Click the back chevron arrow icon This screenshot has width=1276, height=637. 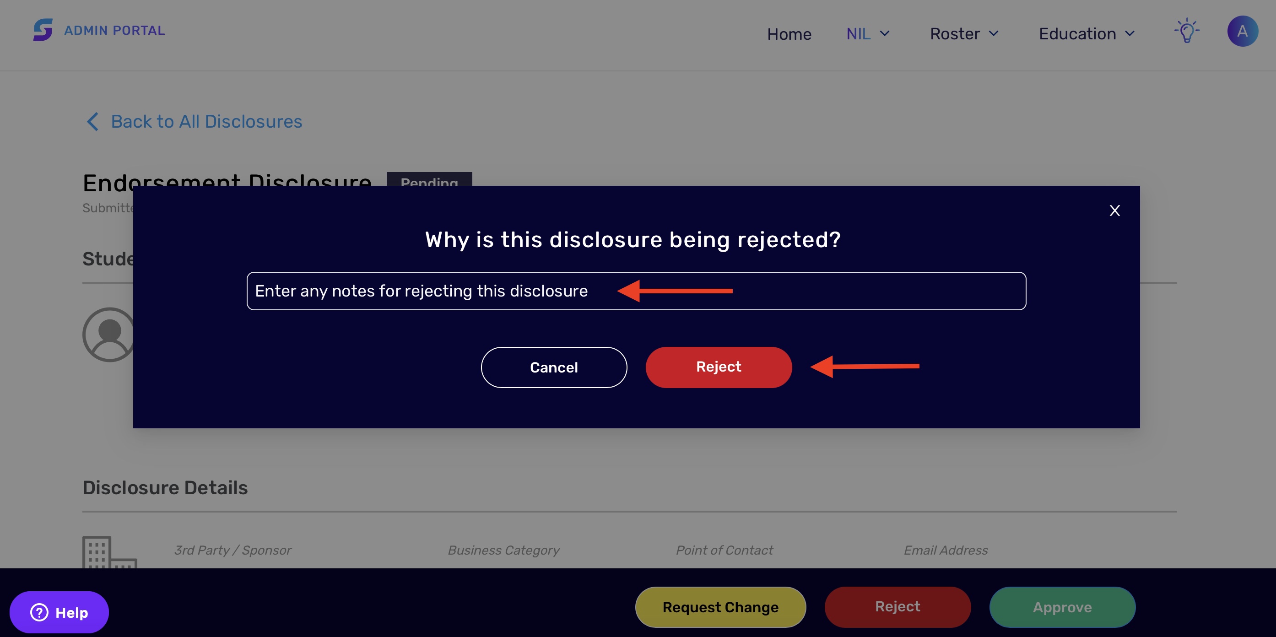point(92,122)
